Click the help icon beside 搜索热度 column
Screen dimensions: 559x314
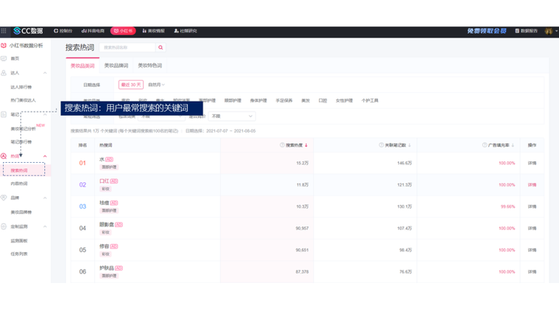[282, 145]
